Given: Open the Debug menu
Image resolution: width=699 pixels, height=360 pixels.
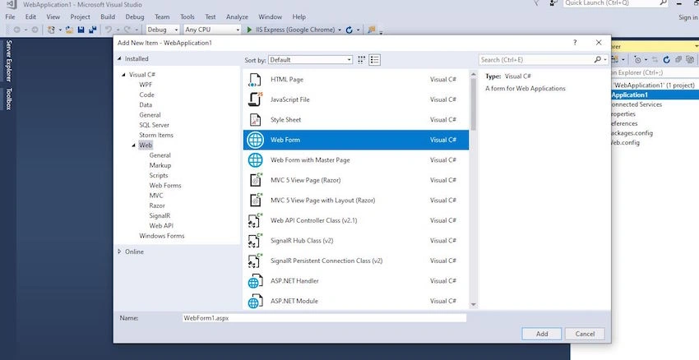Looking at the screenshot, I should coord(135,17).
